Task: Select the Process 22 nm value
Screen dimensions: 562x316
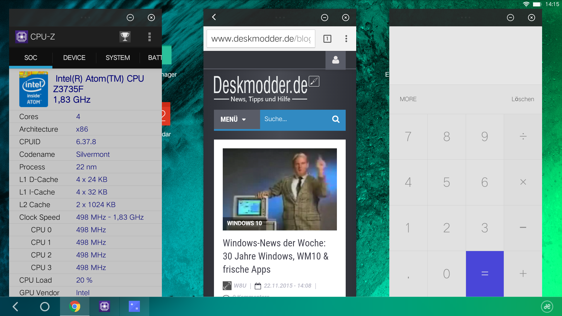Action: pyautogui.click(x=86, y=167)
